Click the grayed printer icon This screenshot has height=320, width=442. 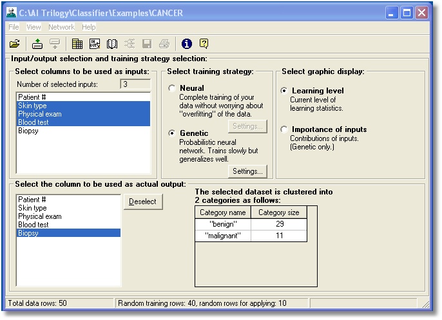[x=164, y=44]
